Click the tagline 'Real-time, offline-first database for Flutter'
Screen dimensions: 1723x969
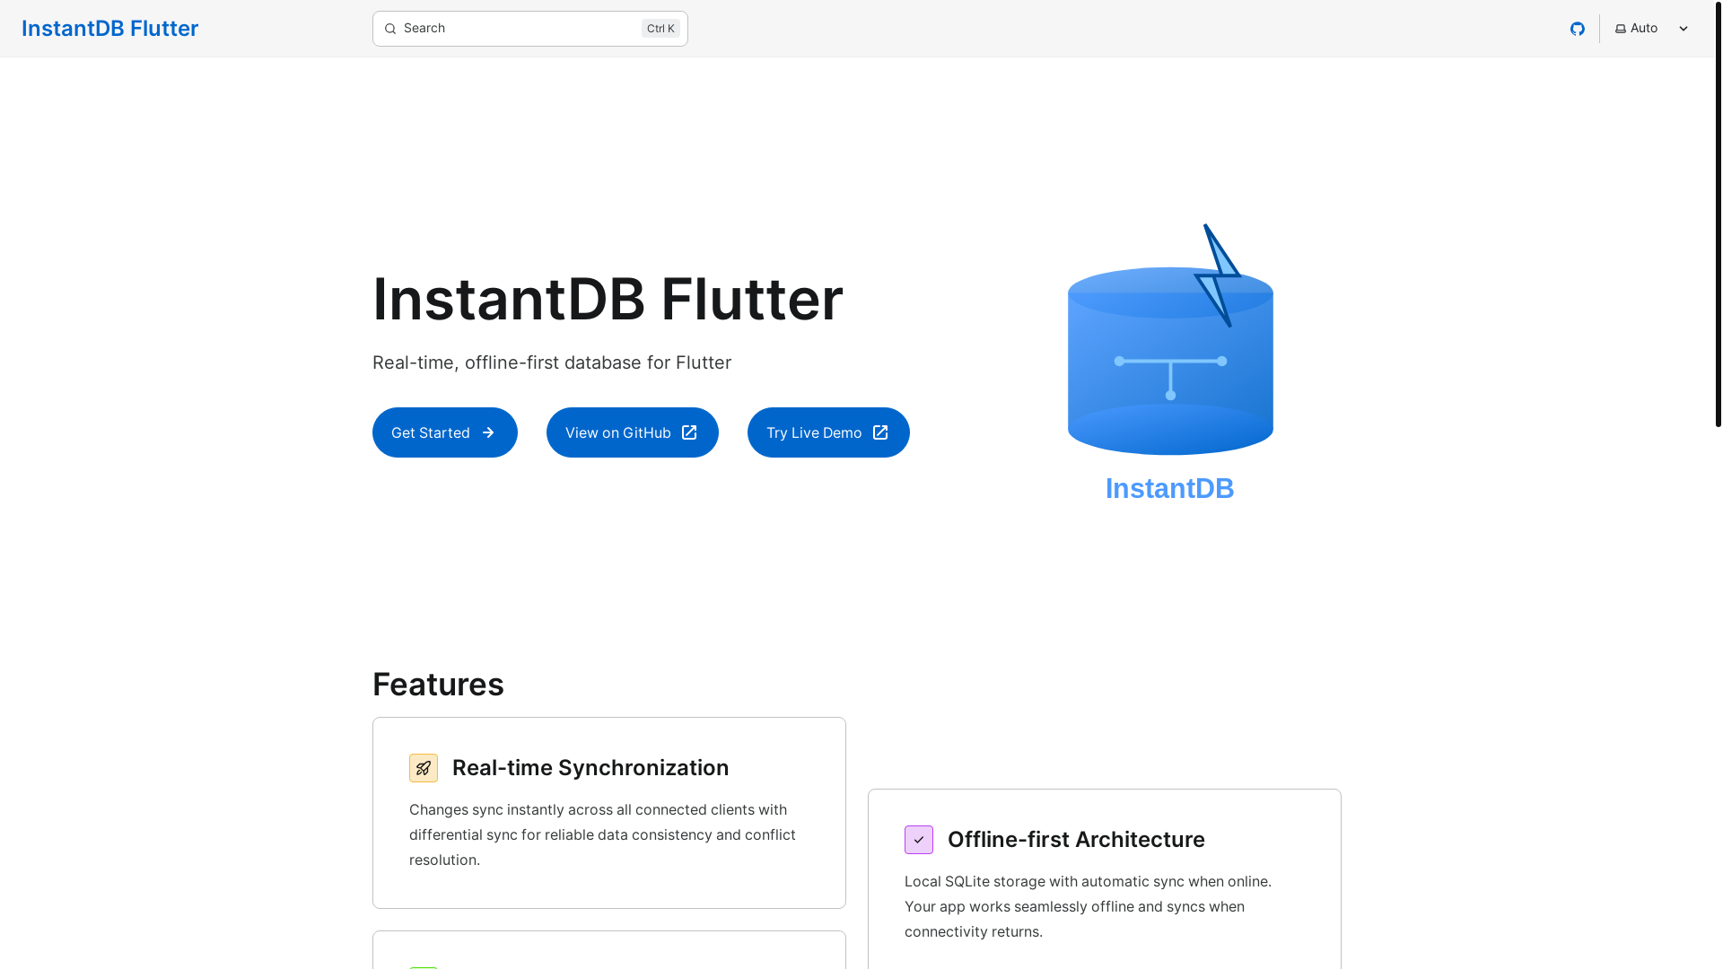552,362
